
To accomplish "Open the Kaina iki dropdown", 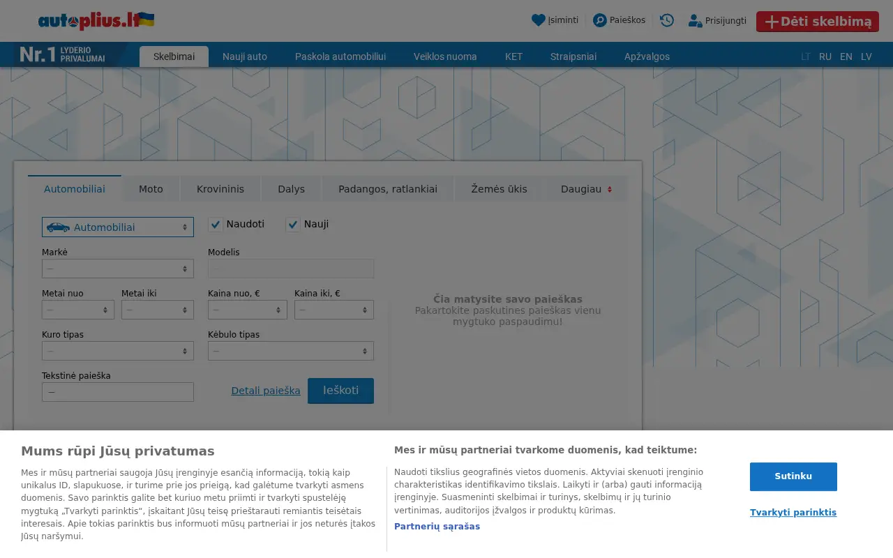I will pos(334,310).
